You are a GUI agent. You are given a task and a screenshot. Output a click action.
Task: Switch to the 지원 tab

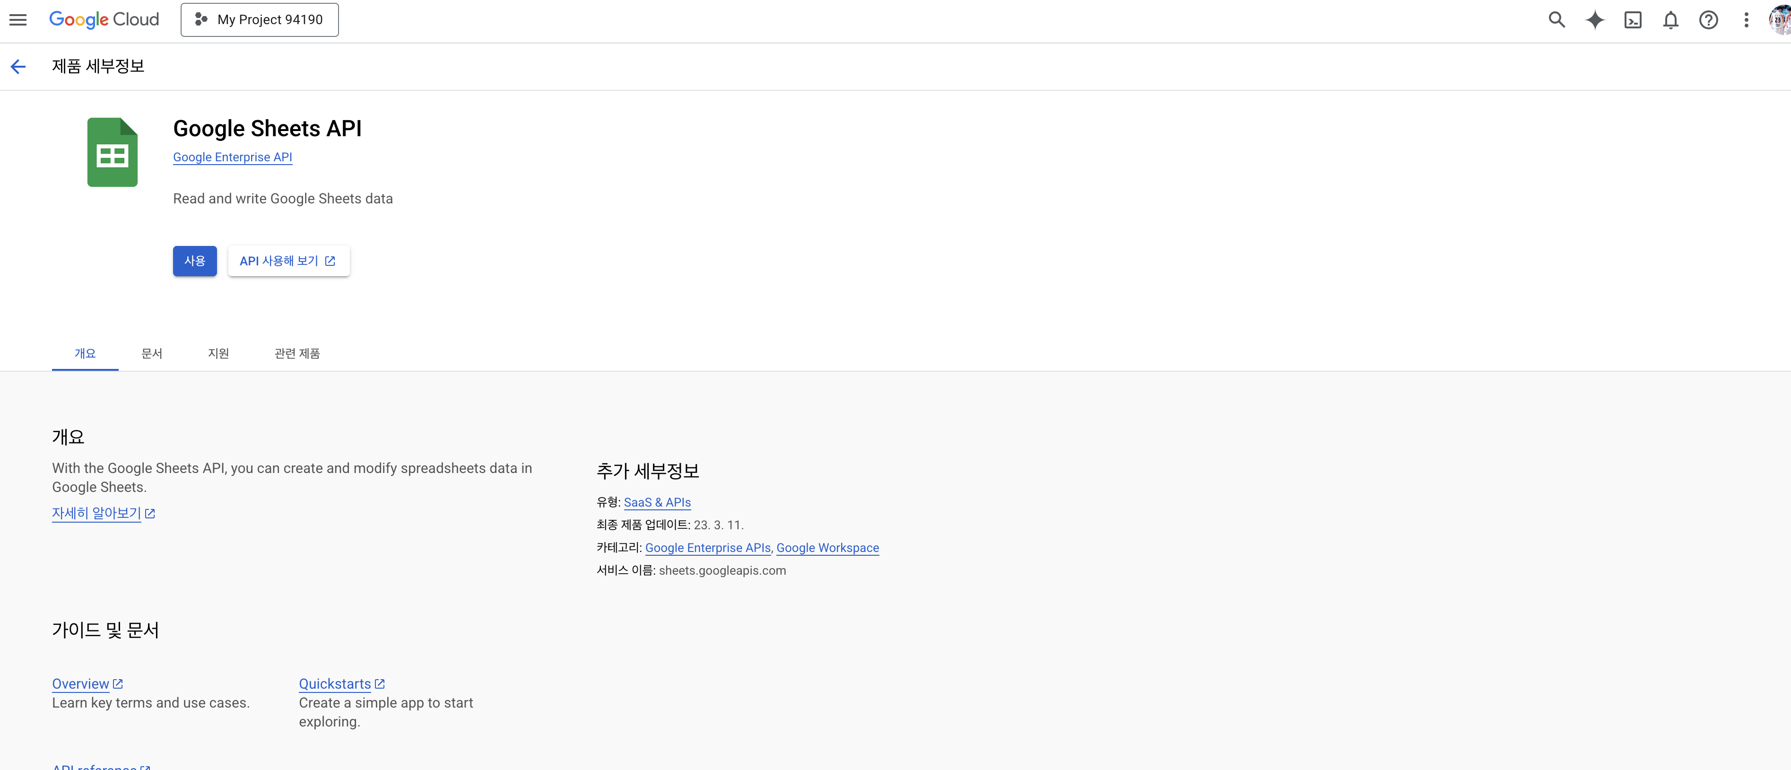(x=218, y=353)
